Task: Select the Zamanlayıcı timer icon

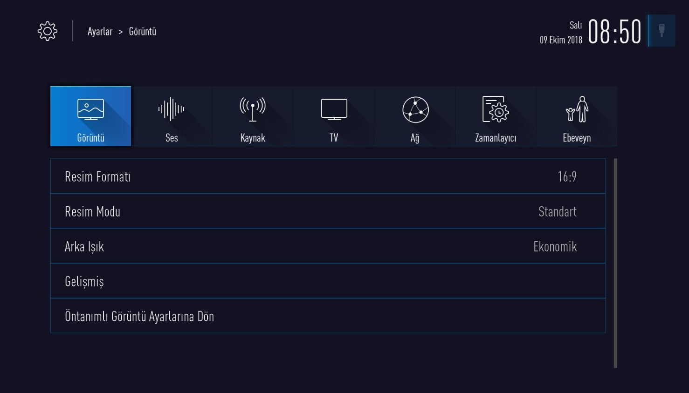Action: pyautogui.click(x=496, y=110)
